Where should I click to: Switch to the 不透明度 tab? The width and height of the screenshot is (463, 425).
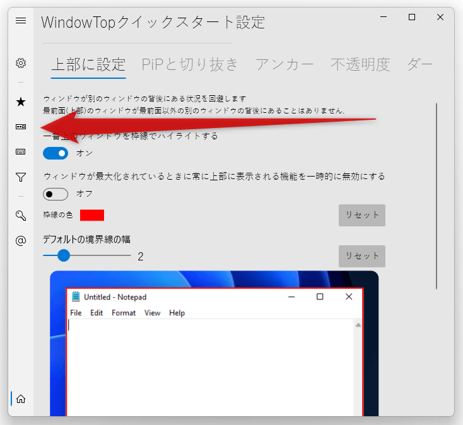(x=360, y=65)
